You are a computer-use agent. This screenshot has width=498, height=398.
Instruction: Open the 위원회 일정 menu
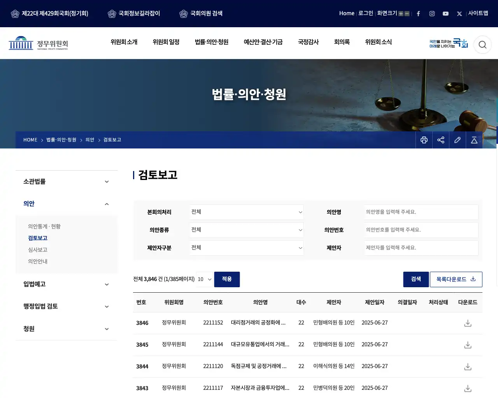(x=166, y=42)
